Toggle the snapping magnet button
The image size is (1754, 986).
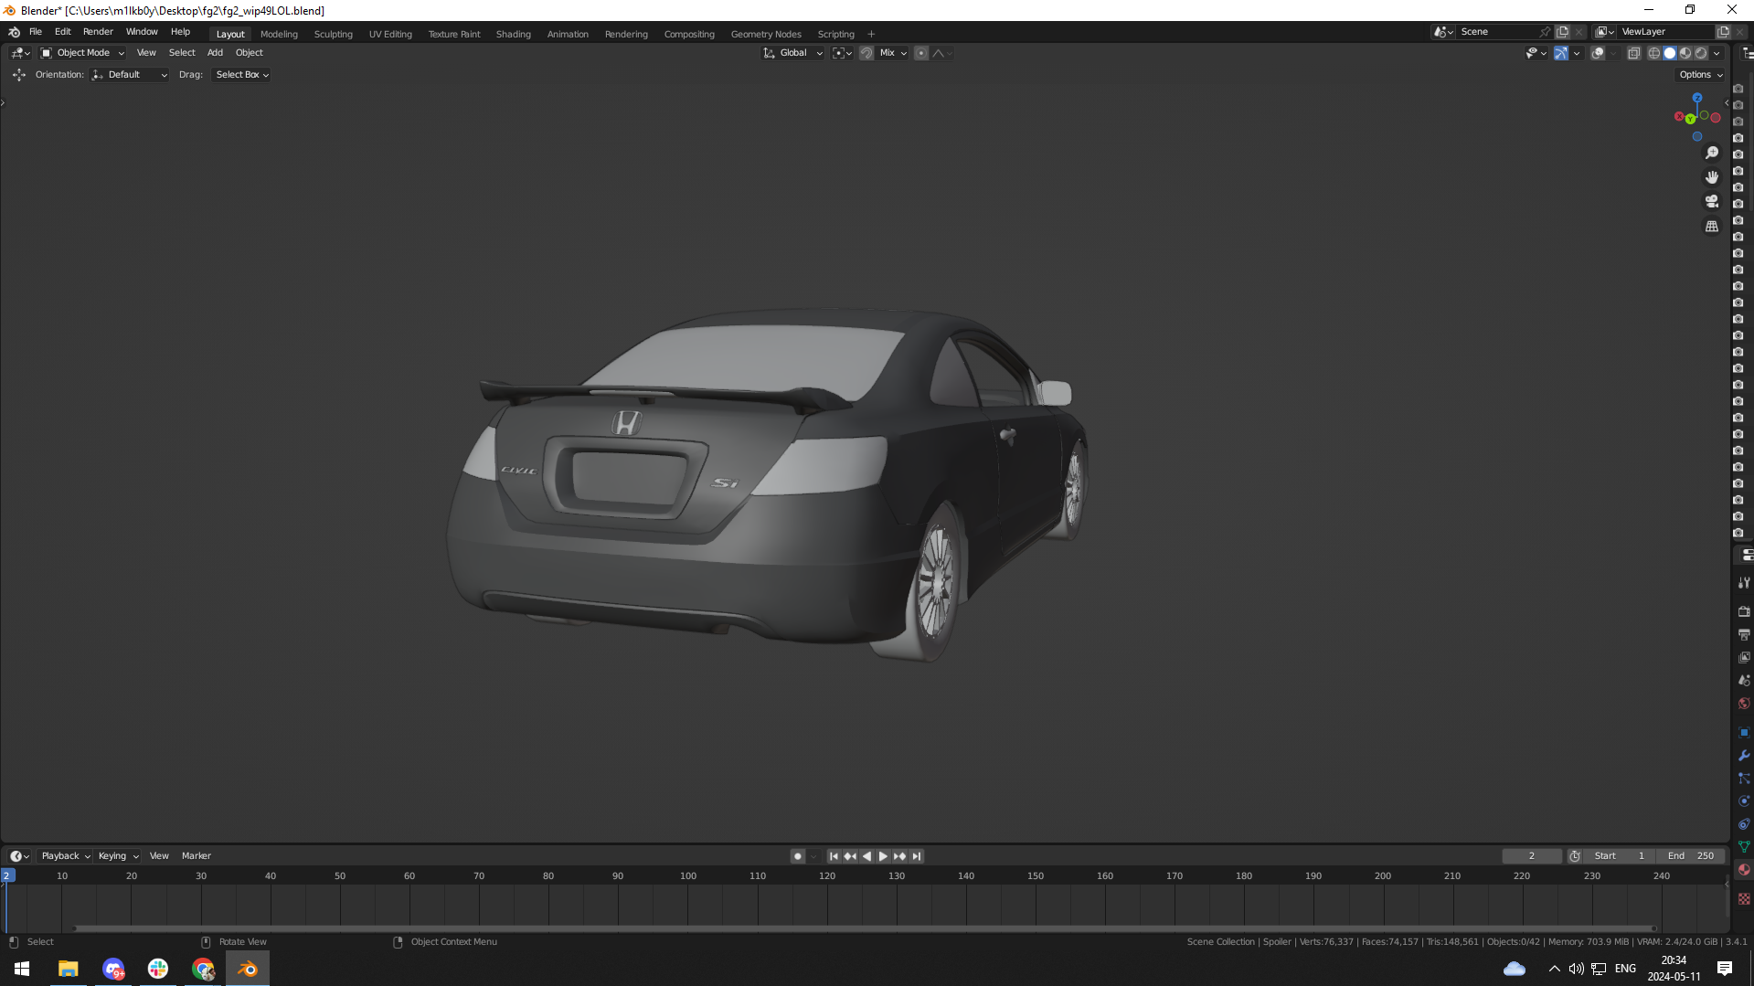(x=866, y=53)
